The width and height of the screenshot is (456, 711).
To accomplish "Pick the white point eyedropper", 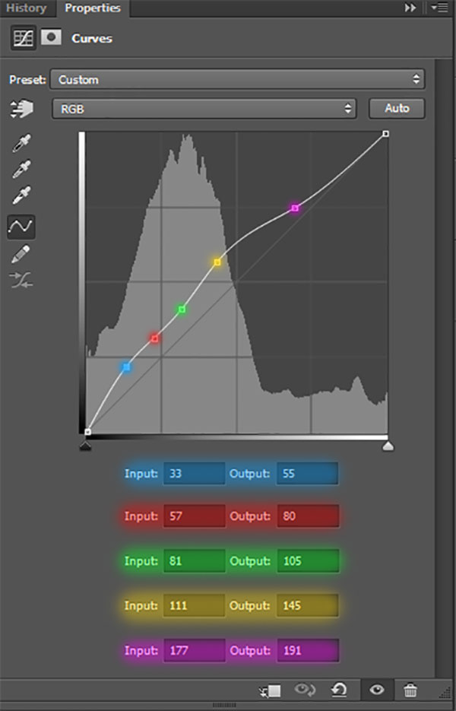I will (x=21, y=195).
